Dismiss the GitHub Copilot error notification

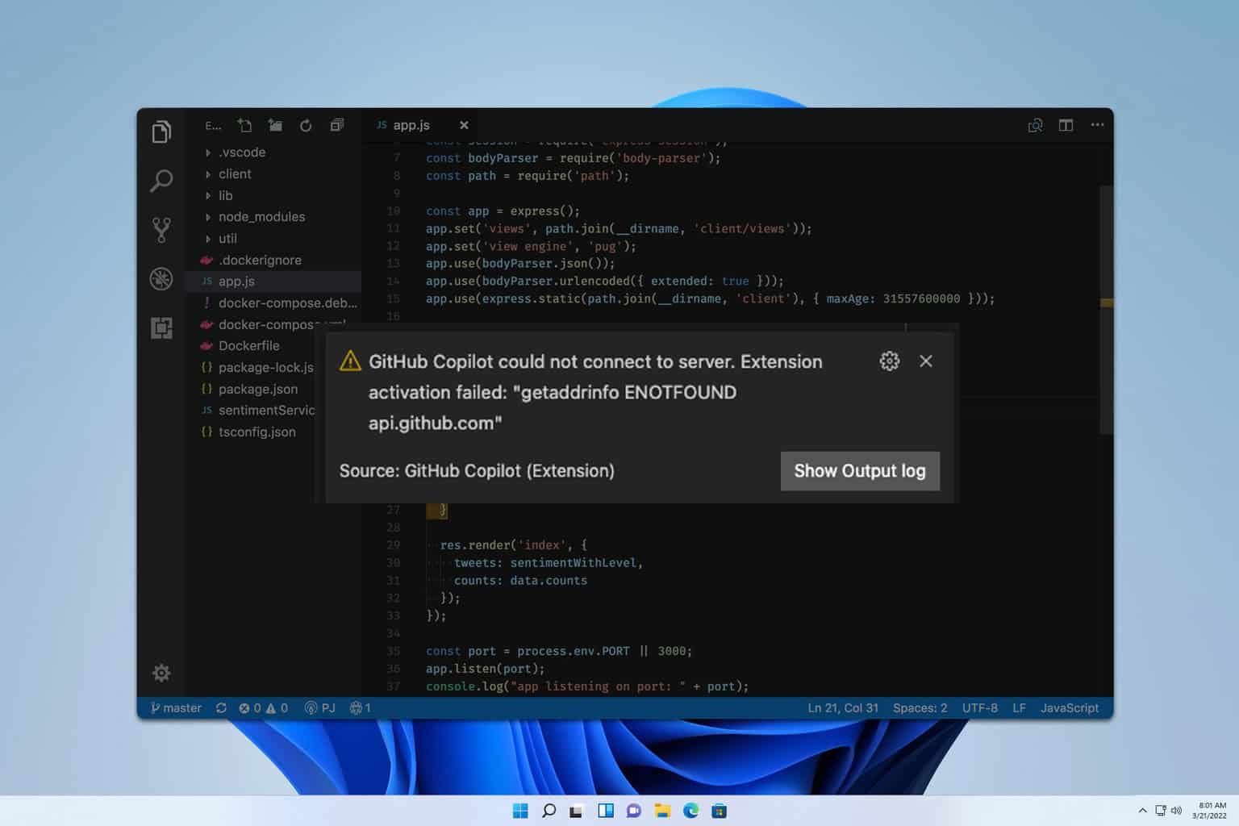pos(926,361)
